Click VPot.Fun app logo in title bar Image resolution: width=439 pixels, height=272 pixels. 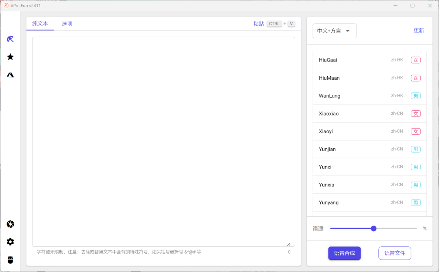coord(6,6)
